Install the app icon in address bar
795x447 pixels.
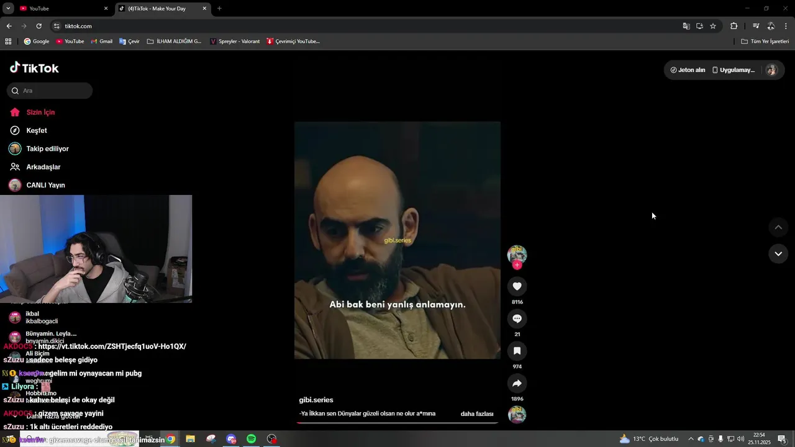pos(699,26)
